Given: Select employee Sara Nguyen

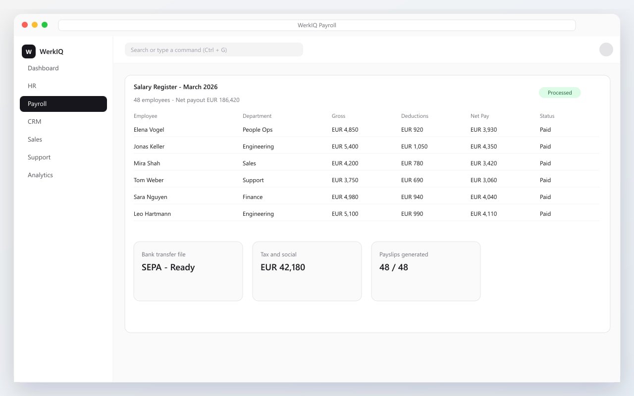Looking at the screenshot, I should click(151, 197).
